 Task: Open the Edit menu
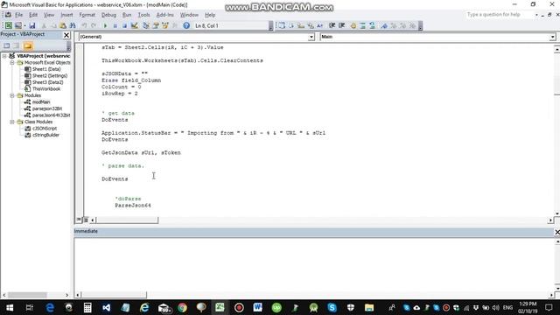(33, 15)
